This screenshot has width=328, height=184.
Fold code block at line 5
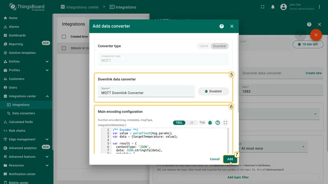click(x=110, y=144)
